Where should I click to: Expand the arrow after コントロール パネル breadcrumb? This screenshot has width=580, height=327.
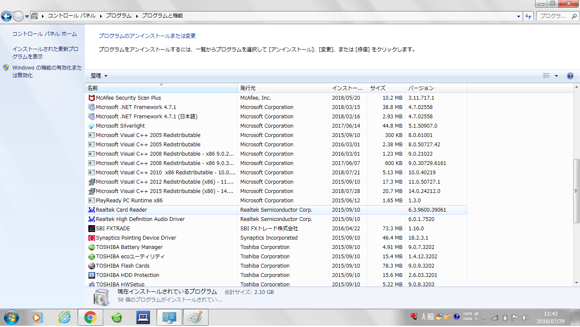(x=101, y=16)
